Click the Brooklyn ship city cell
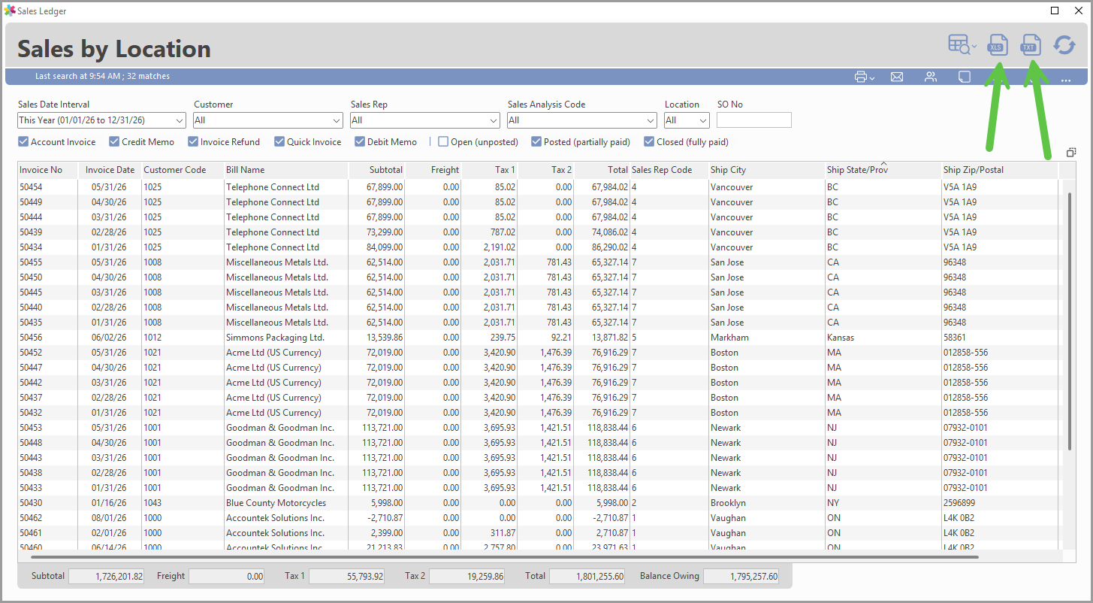 (767, 503)
